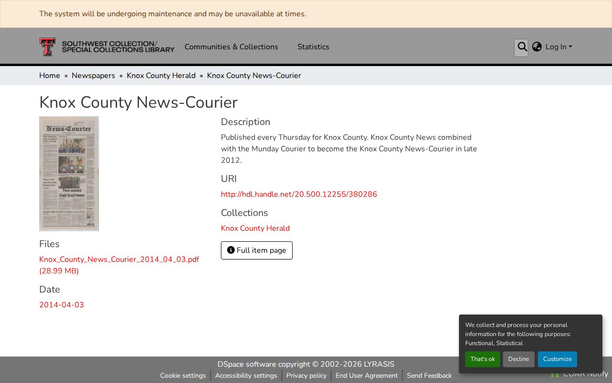
Task: Open the Privacy policy link
Action: click(x=306, y=376)
